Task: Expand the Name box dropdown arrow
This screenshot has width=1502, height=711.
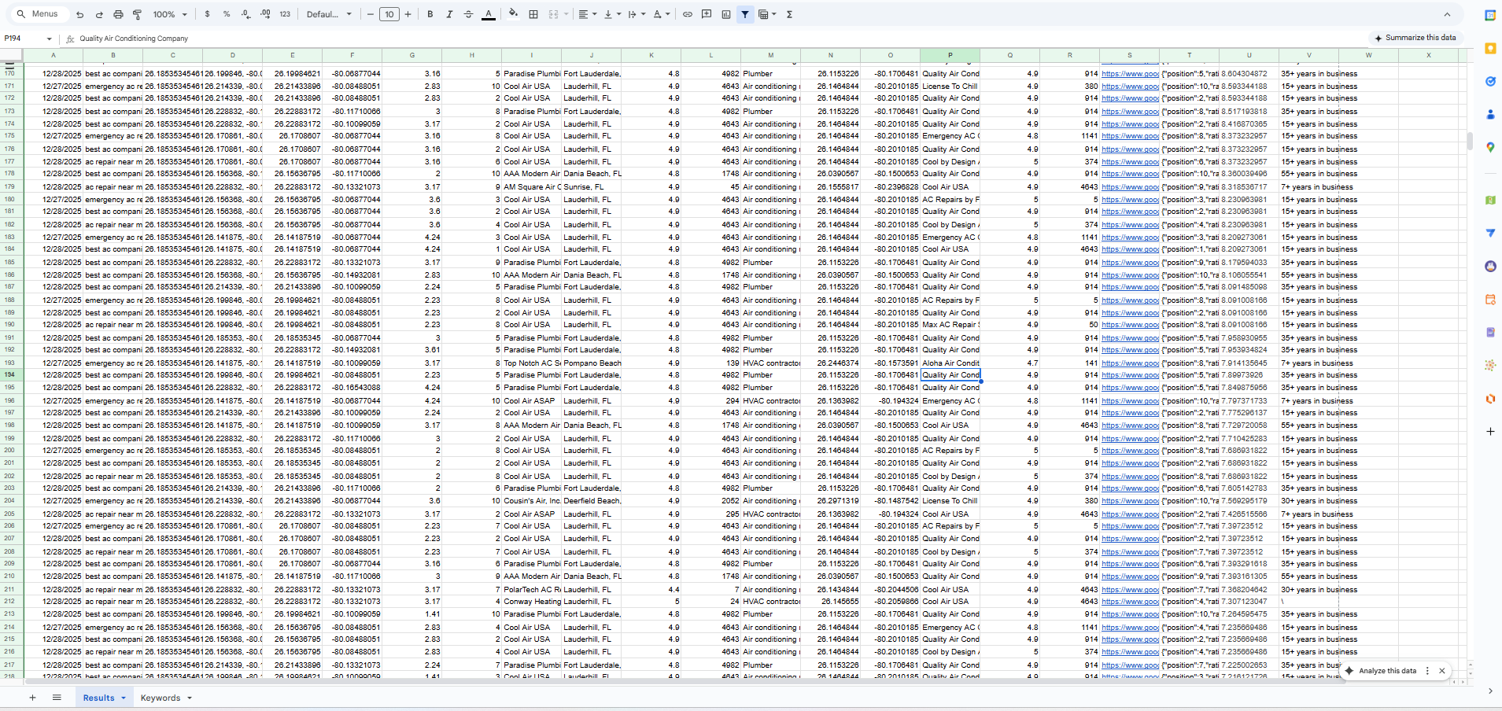Action: click(49, 39)
